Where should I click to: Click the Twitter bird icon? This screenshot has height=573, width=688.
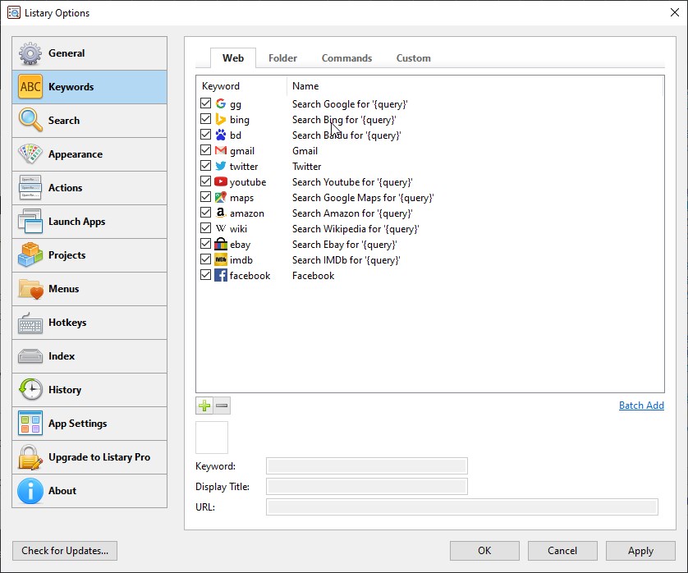(x=221, y=166)
